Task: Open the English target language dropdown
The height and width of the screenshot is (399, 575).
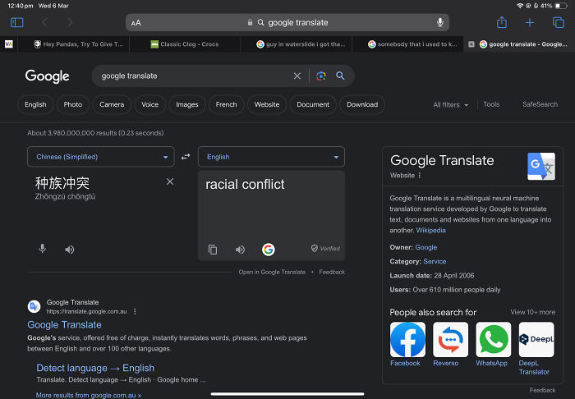Action: click(271, 157)
